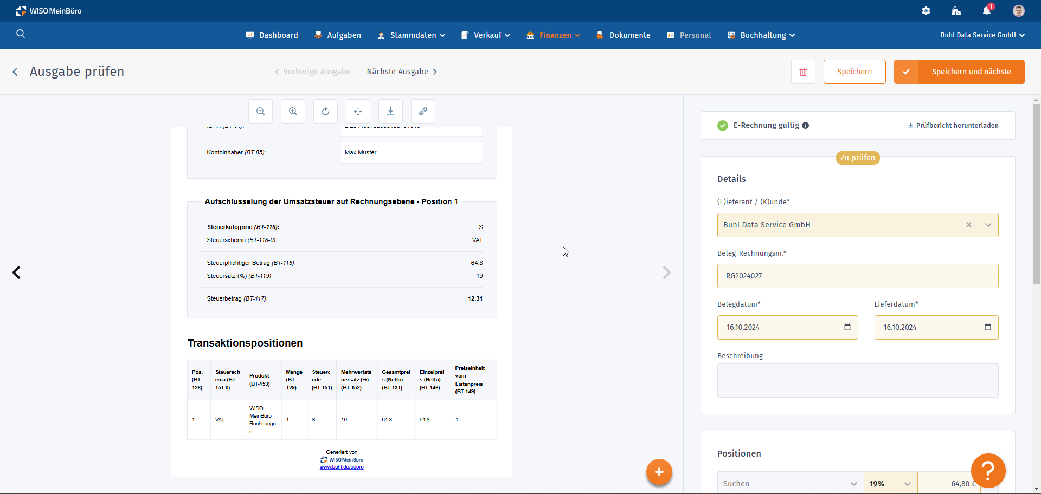Viewport: 1041px width, 494px height.
Task: Click the Speichern button
Action: pos(854,71)
